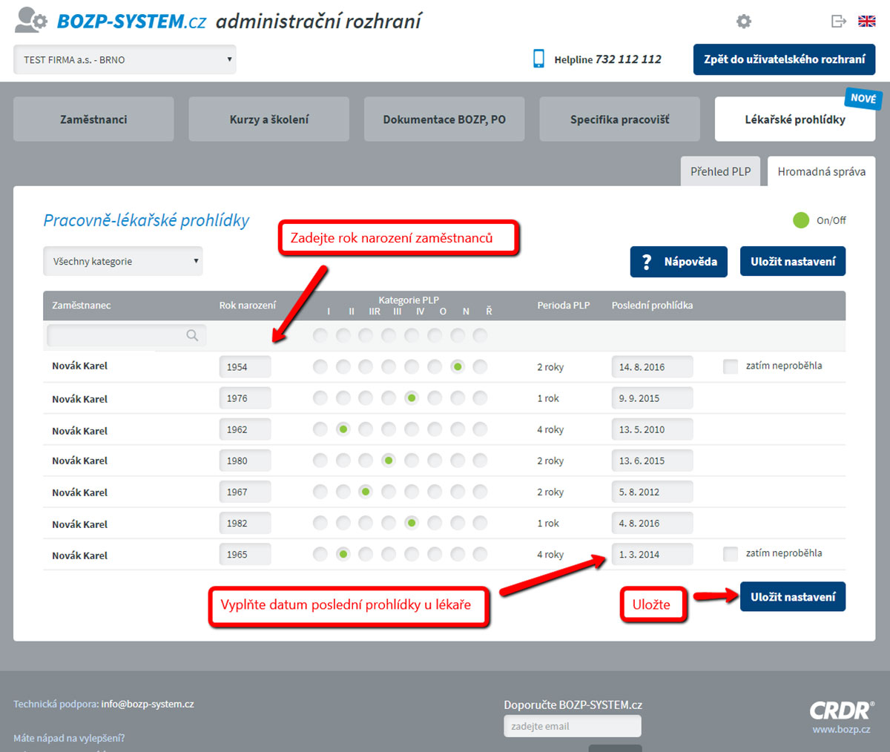The height and width of the screenshot is (752, 890).
Task: Click the Helpline 732 112 112 number
Action: click(x=628, y=59)
